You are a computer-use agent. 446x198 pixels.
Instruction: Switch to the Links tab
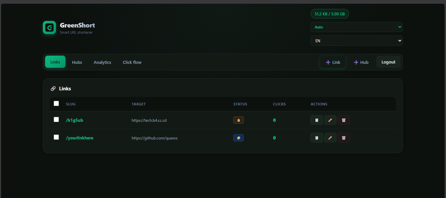[55, 62]
